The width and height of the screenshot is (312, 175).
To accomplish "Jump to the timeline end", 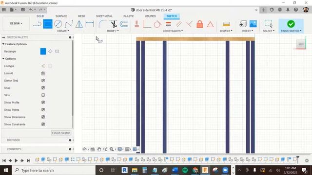I will [28, 160].
